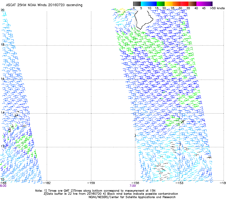Click the yellow wind barbs northwest of the island
The image size is (226, 199).
coord(123,11)
